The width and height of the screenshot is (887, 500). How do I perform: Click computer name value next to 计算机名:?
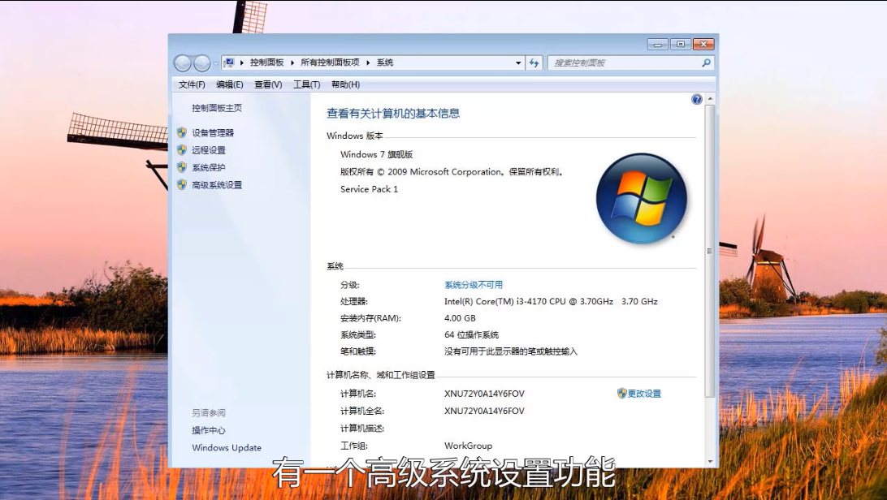(x=484, y=393)
